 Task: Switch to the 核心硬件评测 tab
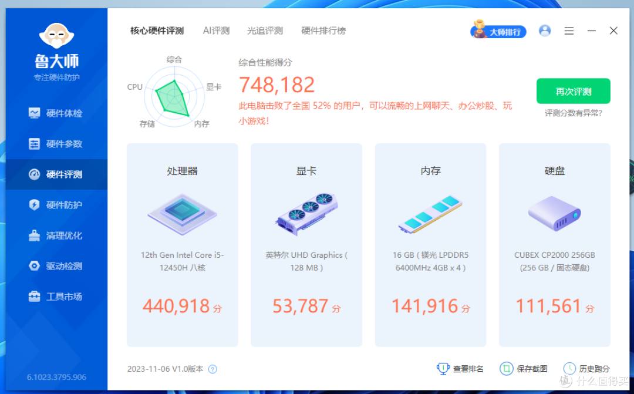pyautogui.click(x=157, y=31)
